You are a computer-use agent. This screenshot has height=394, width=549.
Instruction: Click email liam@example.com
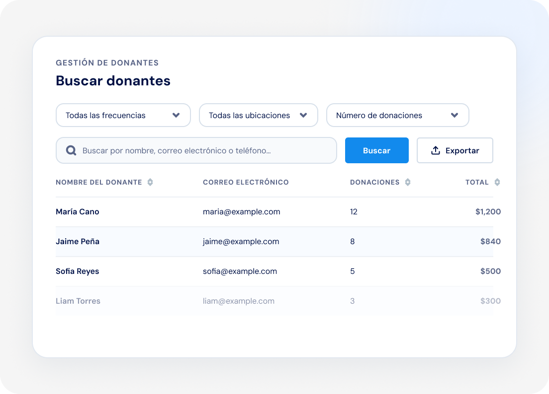tap(239, 301)
